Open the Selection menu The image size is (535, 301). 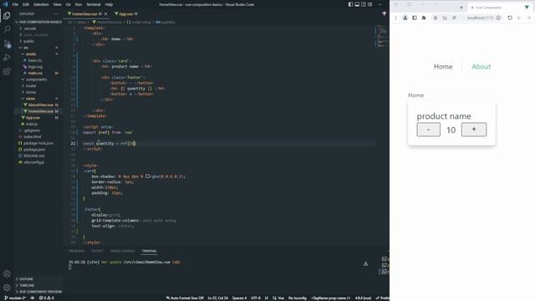click(41, 4)
